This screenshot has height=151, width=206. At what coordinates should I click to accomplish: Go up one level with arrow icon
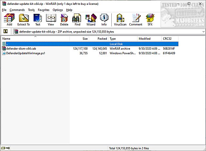5,31
